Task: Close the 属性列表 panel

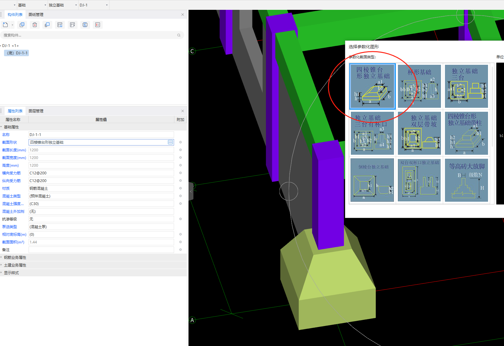Action: point(183,111)
